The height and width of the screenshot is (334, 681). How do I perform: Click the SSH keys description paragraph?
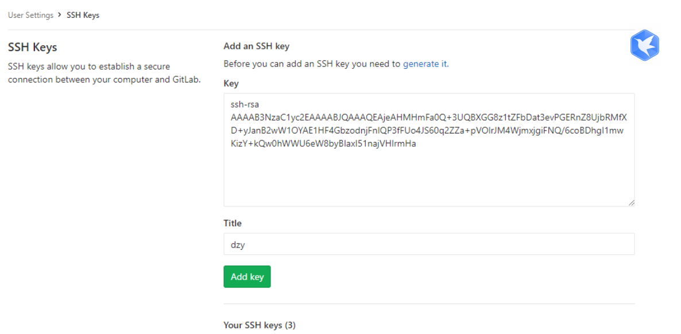[x=105, y=73]
